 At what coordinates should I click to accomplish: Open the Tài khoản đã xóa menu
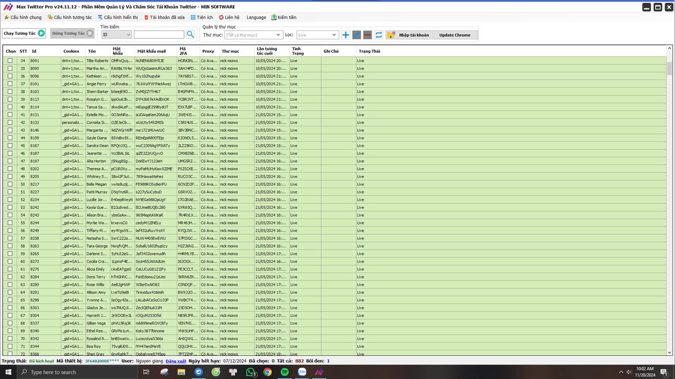point(164,17)
